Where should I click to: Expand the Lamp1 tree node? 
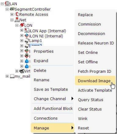[22, 41]
